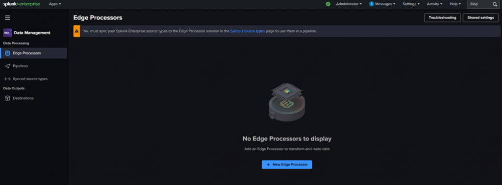Click the splunk>enterprise logo

22,4
